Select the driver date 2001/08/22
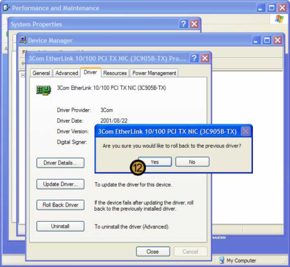 click(x=114, y=121)
